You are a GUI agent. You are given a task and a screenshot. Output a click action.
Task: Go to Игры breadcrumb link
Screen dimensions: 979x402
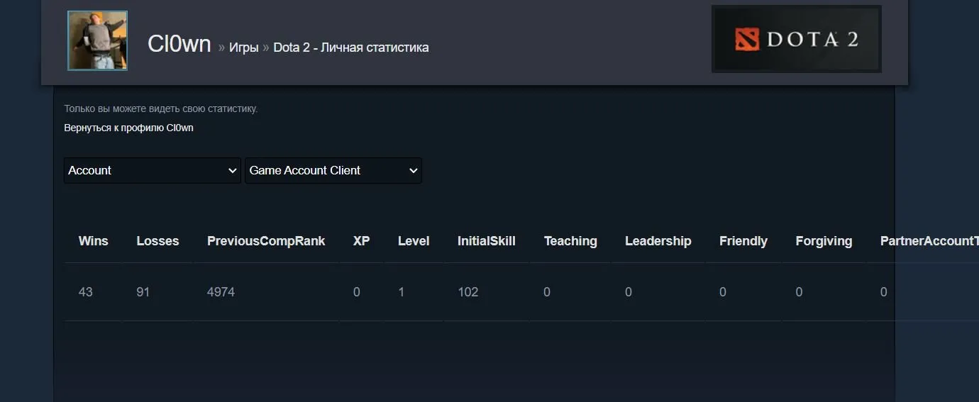[243, 48]
